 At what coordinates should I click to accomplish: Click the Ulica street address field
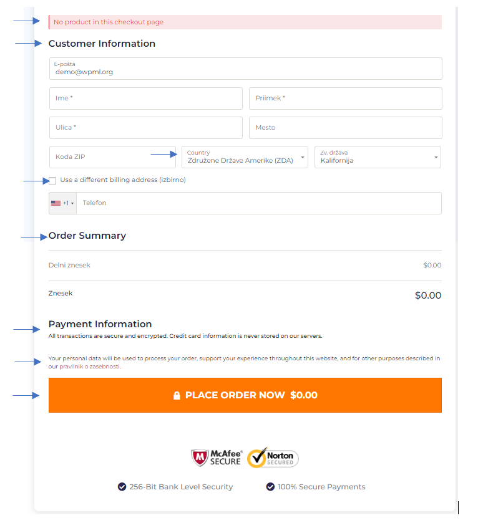tap(146, 128)
